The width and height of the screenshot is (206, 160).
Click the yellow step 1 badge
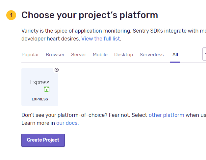(11, 15)
